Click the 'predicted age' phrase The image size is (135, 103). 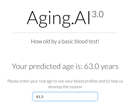coord(51,67)
